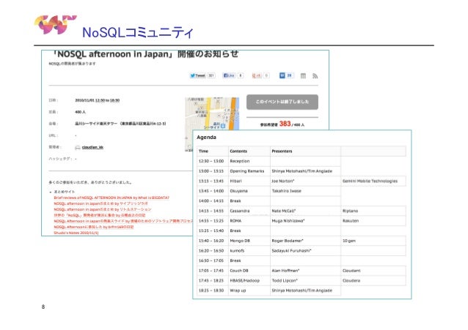Click the 'NOSQL afternoon in Japan' page title
Viewport: 468px width, 330px height.
point(145,54)
